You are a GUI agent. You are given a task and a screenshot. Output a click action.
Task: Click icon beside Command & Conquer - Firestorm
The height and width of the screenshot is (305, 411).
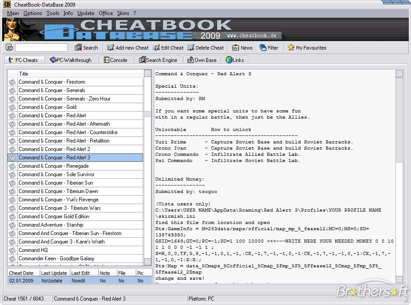pyautogui.click(x=12, y=82)
